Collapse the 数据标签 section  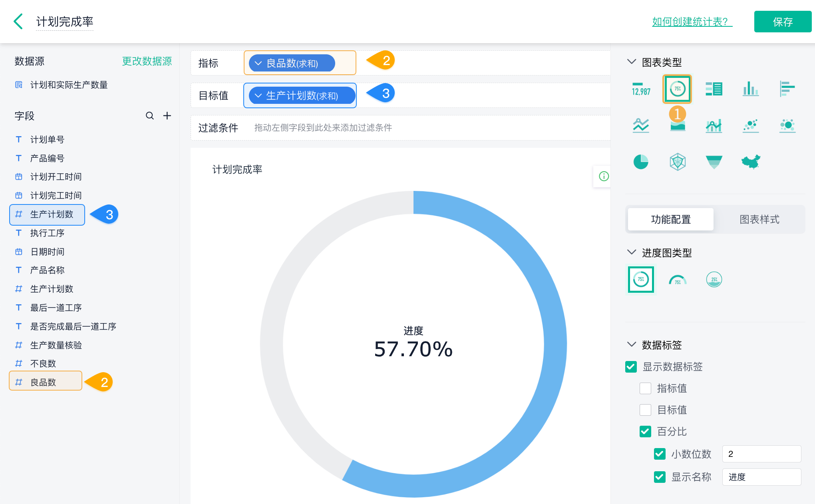click(632, 345)
